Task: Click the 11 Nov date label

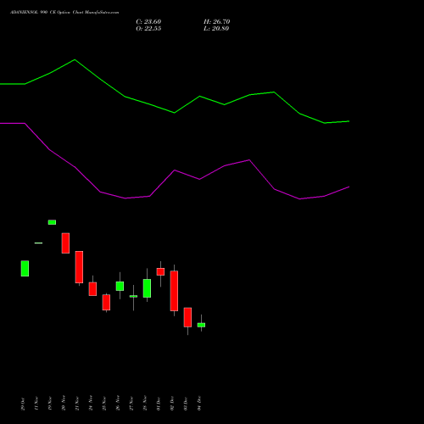Action: click(x=36, y=404)
